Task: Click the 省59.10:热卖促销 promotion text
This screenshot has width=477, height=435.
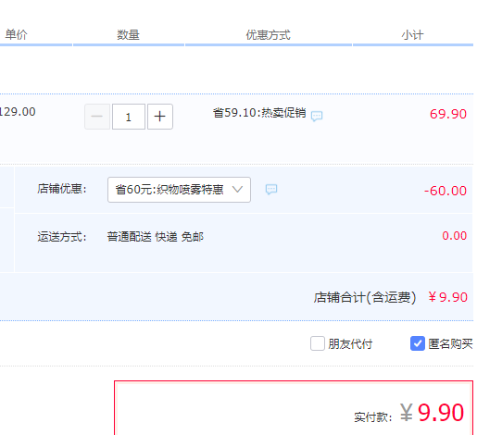Action: click(x=259, y=113)
